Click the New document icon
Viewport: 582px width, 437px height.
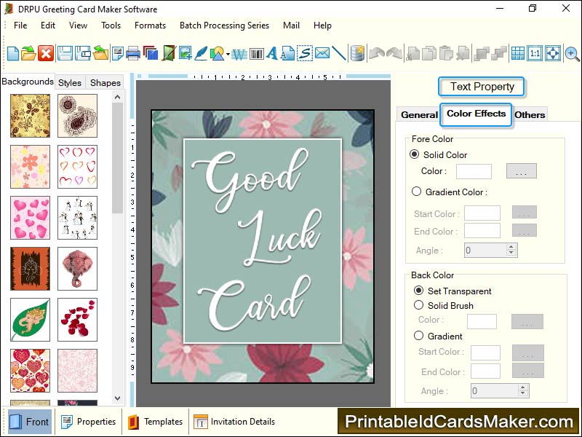coord(13,53)
